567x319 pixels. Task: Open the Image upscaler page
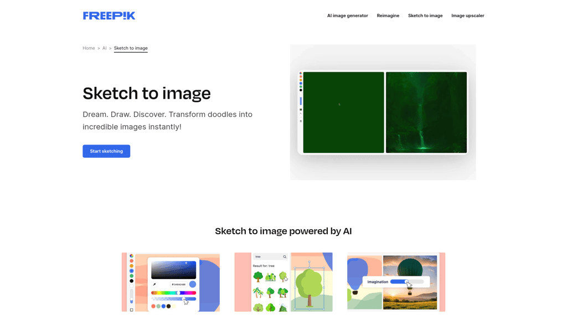(468, 16)
